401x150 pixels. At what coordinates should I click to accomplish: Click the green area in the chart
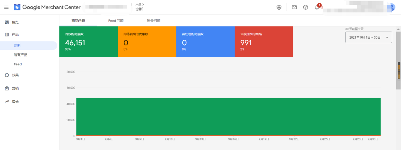(x=228, y=116)
